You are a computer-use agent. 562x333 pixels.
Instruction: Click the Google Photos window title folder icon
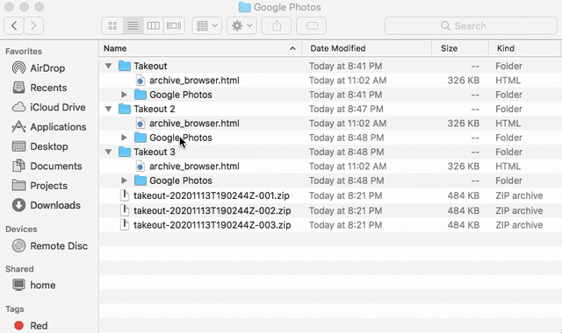(244, 7)
